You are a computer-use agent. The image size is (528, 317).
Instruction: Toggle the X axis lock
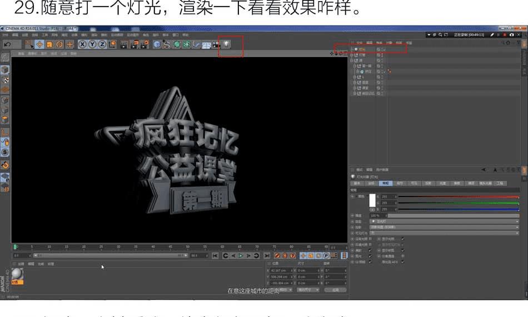[x=82, y=44]
